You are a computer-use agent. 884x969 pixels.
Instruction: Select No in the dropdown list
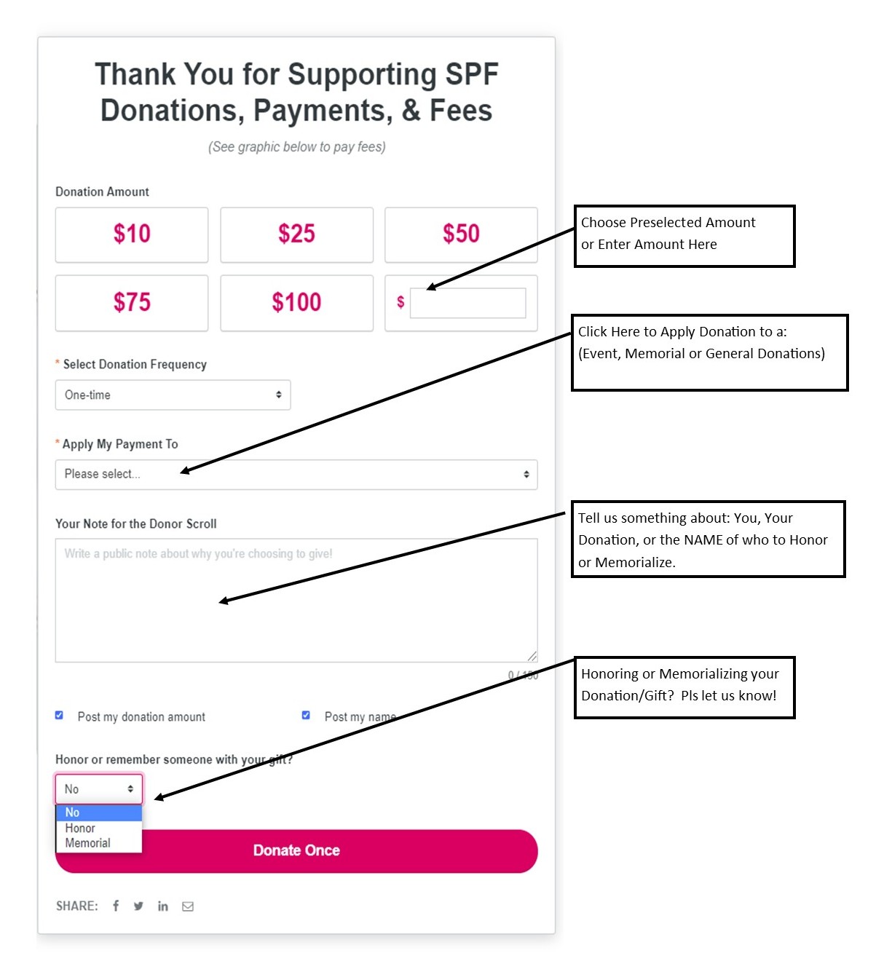(x=73, y=812)
